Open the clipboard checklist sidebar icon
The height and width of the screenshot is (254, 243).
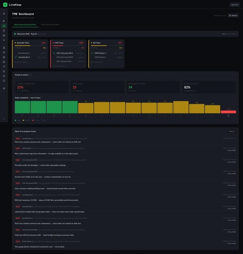4,31
